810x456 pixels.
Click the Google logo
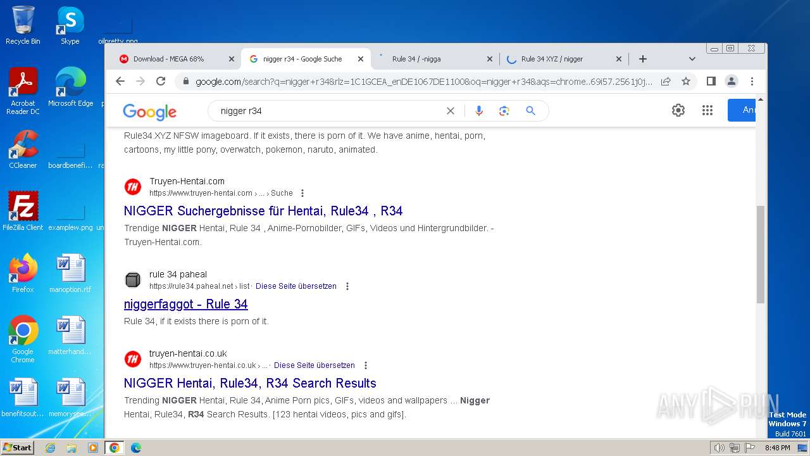pyautogui.click(x=150, y=111)
